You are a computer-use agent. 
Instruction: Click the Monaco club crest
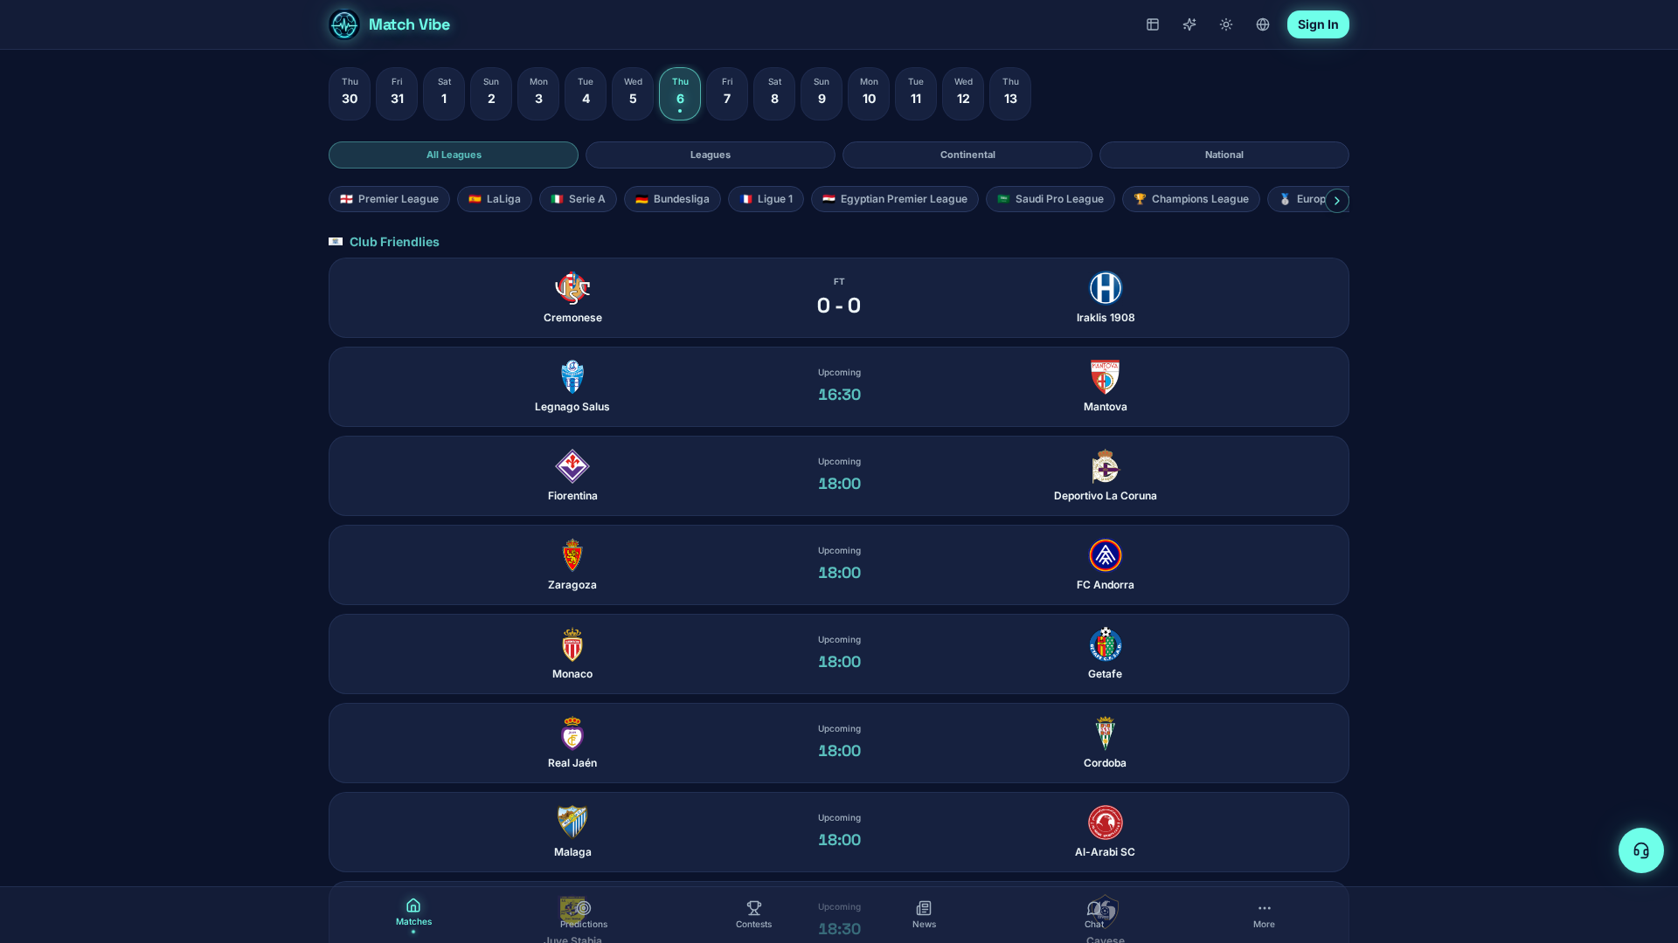(572, 644)
